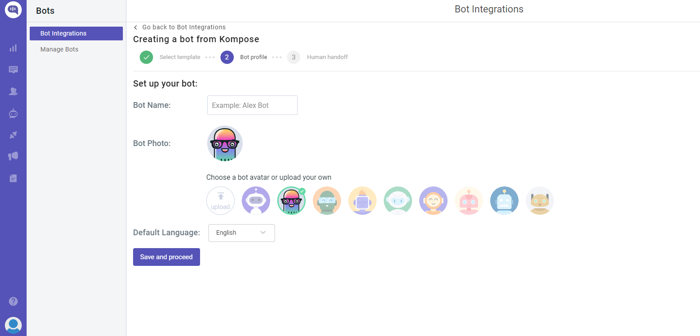Screen dimensions: 700x336
Task: Open the help question mark icon
Action: click(13, 301)
